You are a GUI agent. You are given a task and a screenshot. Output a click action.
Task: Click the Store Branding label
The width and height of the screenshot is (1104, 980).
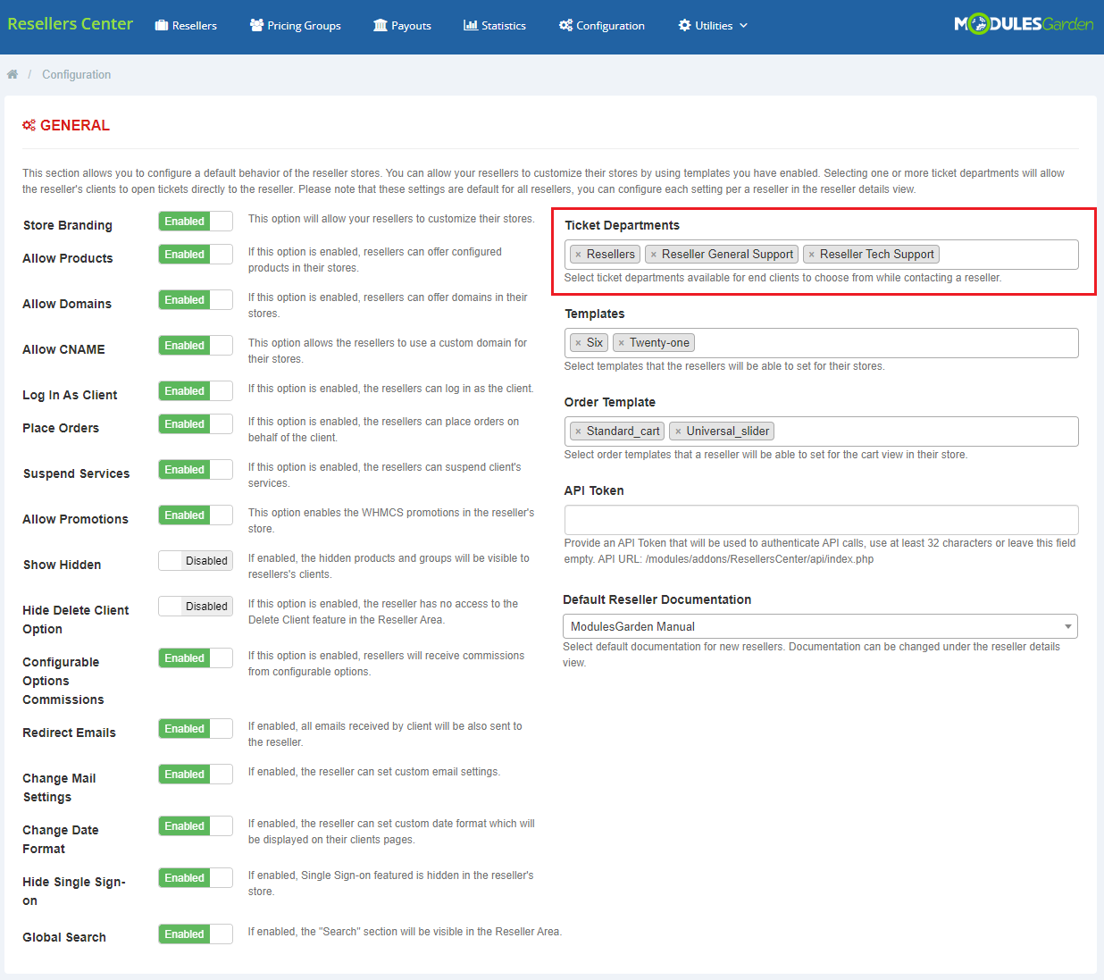(68, 225)
